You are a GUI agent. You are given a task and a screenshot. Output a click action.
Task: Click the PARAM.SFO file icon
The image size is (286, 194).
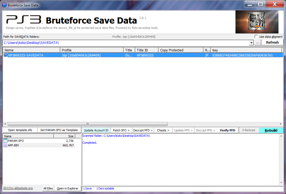point(5,140)
